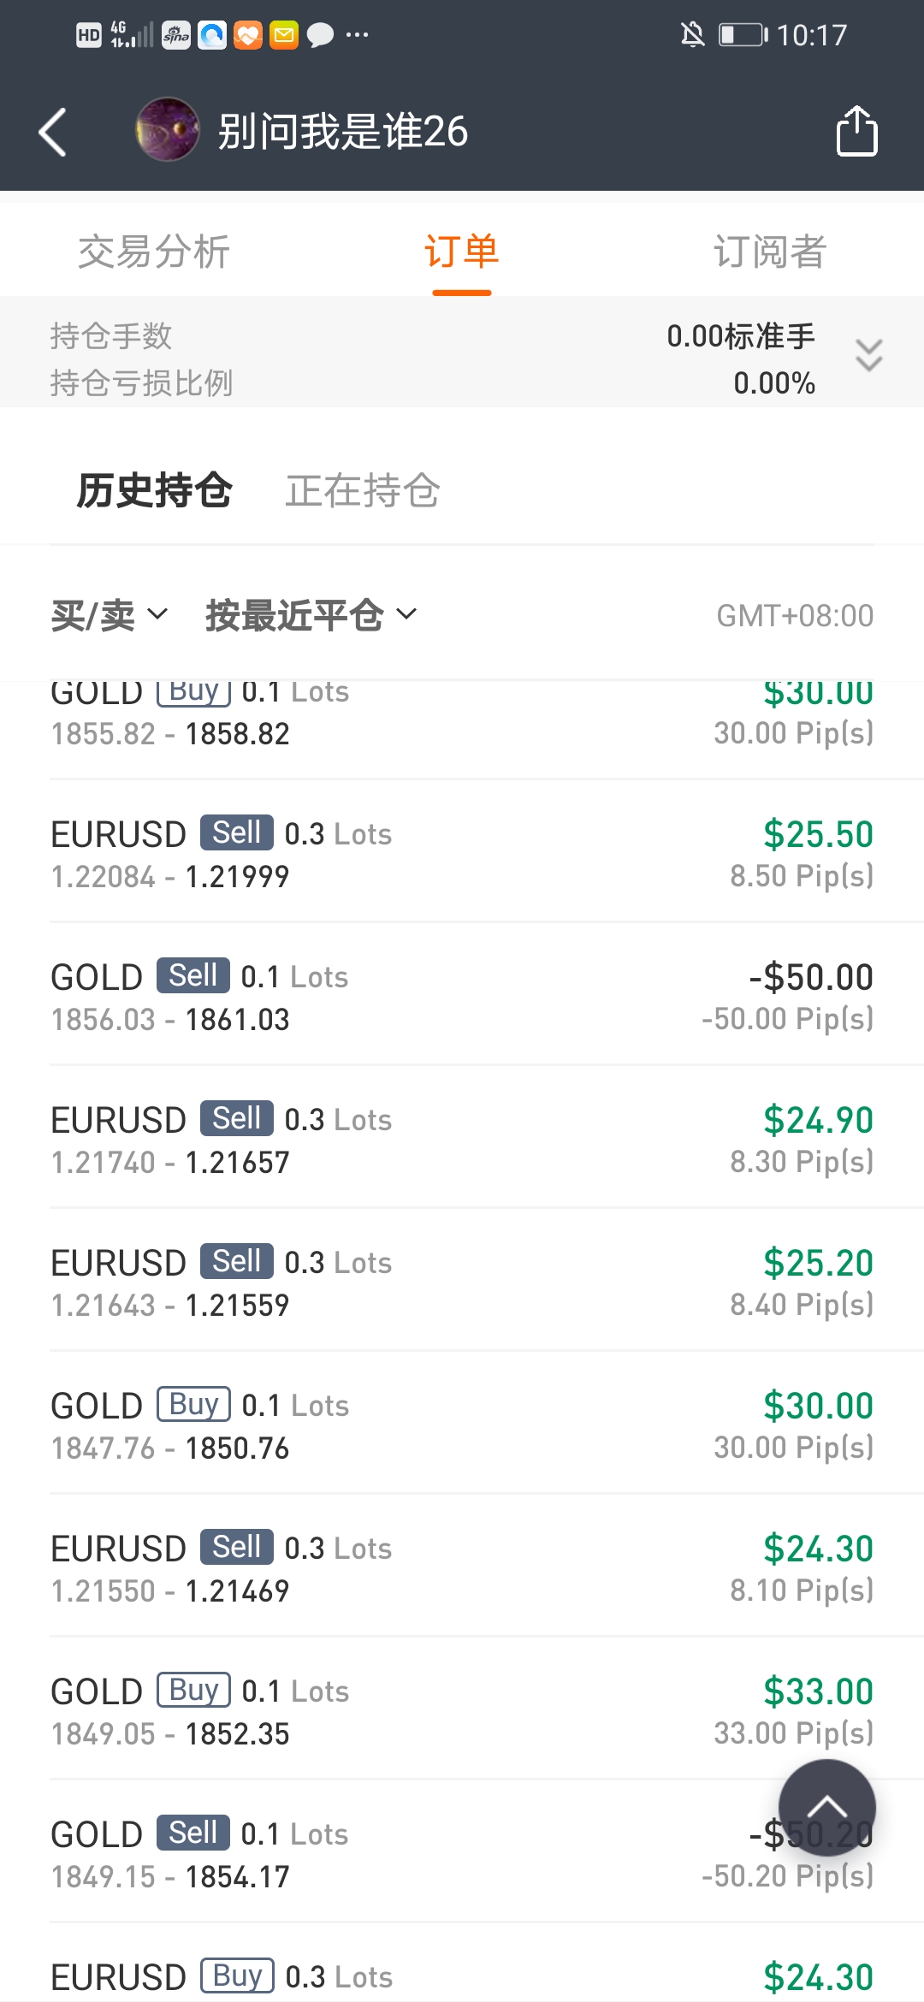Switch to the 订阅者 tab
Screen dimensions: 924x2002
tap(770, 252)
